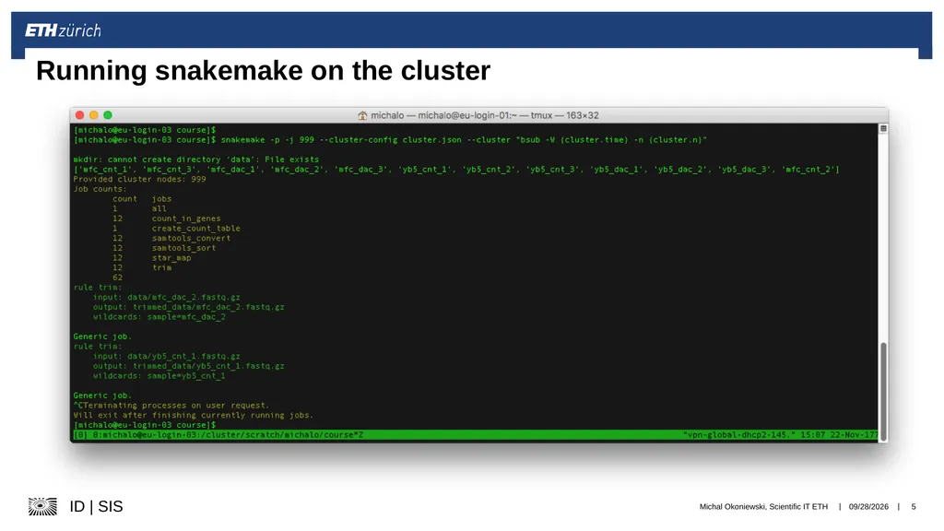The image size is (944, 531).
Task: Click the terminal window title text
Action: (x=485, y=115)
